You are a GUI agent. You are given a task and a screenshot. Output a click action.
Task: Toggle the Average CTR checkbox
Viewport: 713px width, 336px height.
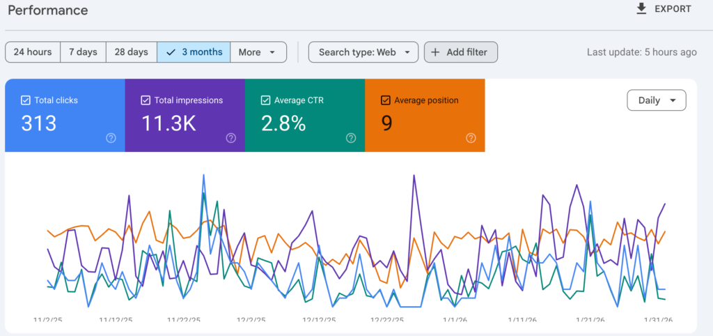pyautogui.click(x=265, y=100)
